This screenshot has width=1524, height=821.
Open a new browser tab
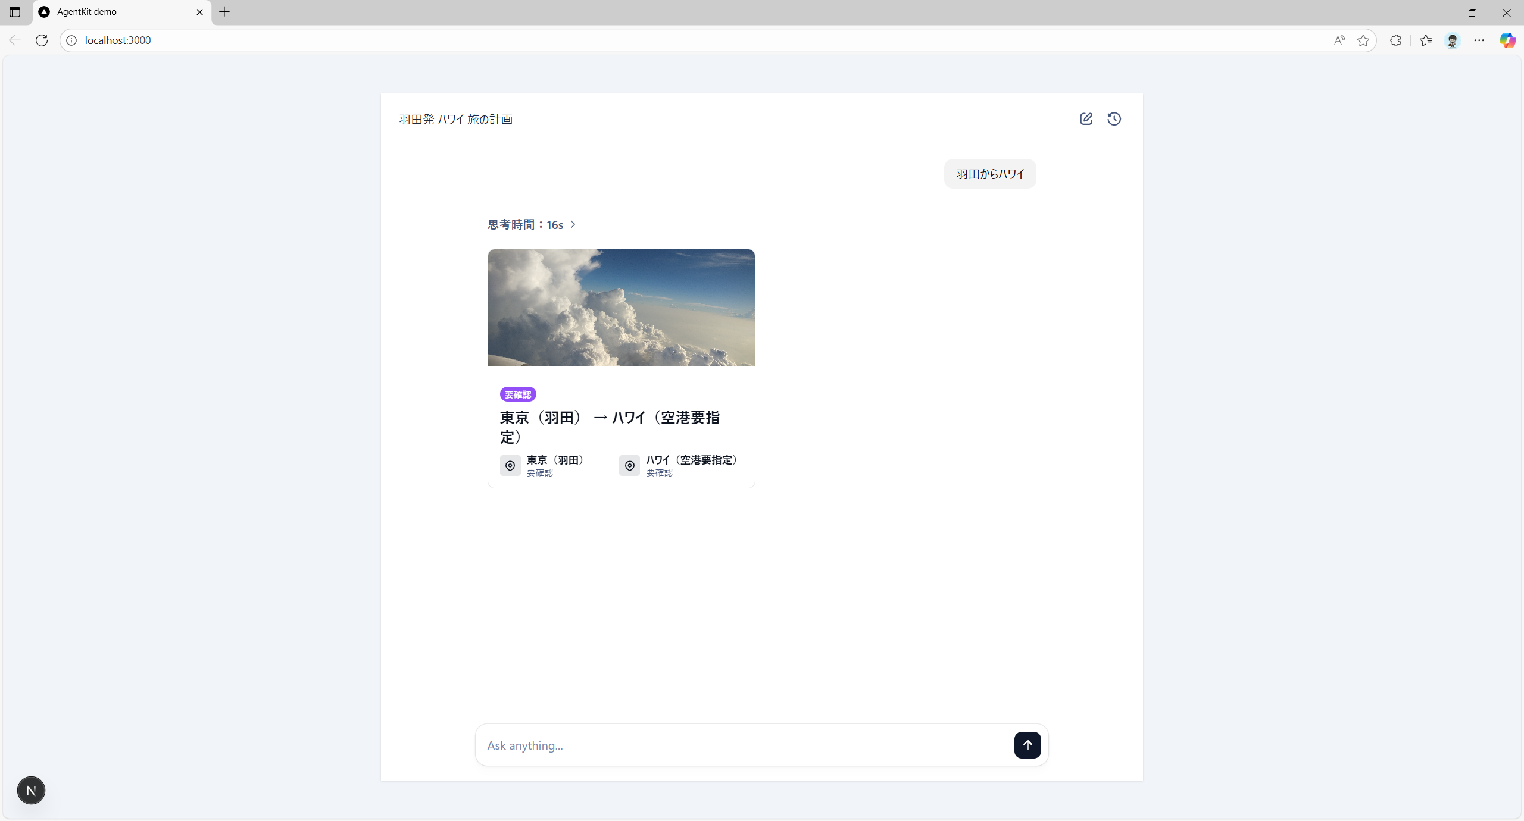coord(224,12)
